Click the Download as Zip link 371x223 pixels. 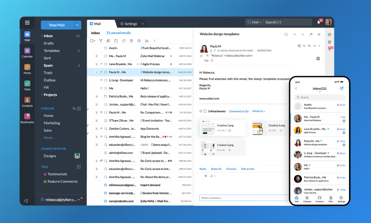coord(239,111)
